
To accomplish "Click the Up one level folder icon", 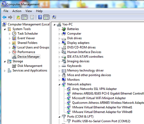I will point(18,17).
